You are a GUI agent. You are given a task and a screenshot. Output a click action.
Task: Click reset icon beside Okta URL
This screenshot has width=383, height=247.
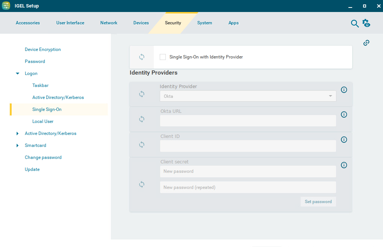tap(142, 119)
